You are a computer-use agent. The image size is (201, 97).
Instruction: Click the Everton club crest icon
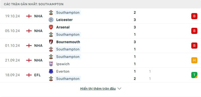pyautogui.click(x=51, y=71)
